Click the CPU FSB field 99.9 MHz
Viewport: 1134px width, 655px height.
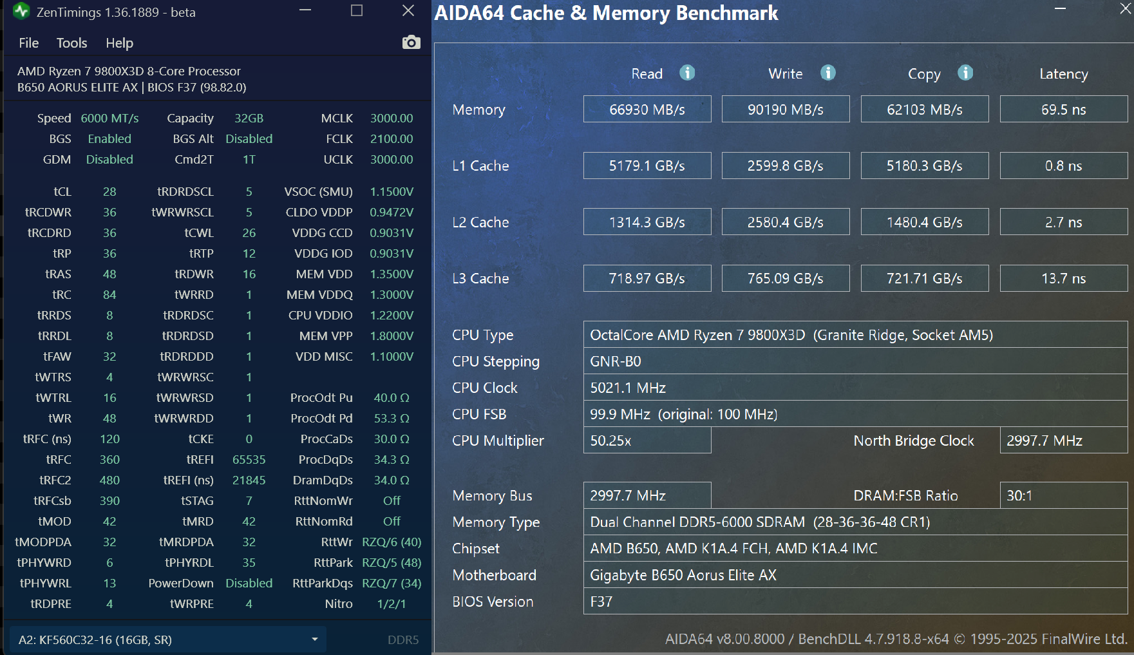[856, 414]
